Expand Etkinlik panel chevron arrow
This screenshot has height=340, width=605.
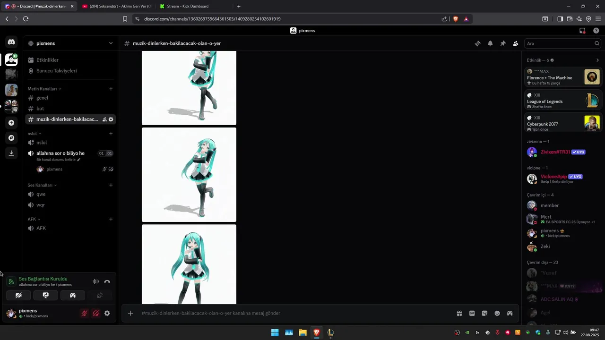[597, 60]
